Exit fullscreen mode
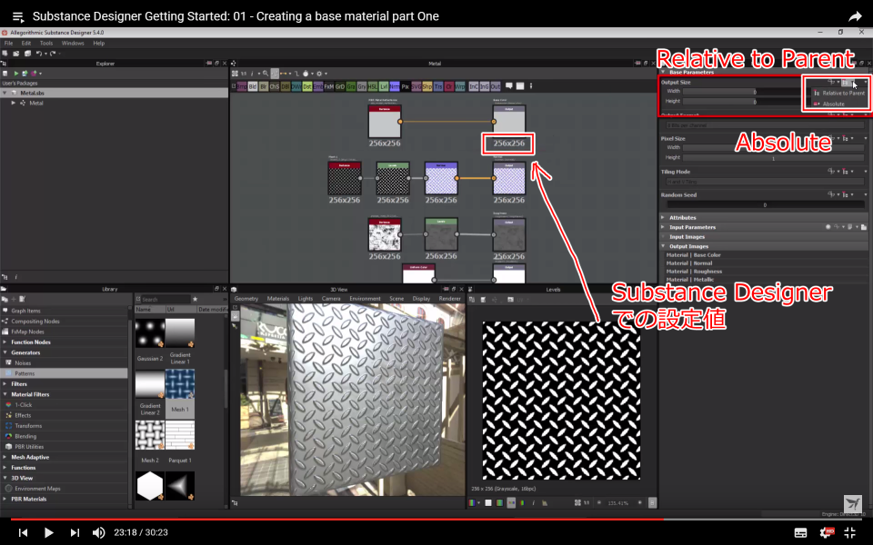Viewport: 873px width, 545px height. (849, 533)
